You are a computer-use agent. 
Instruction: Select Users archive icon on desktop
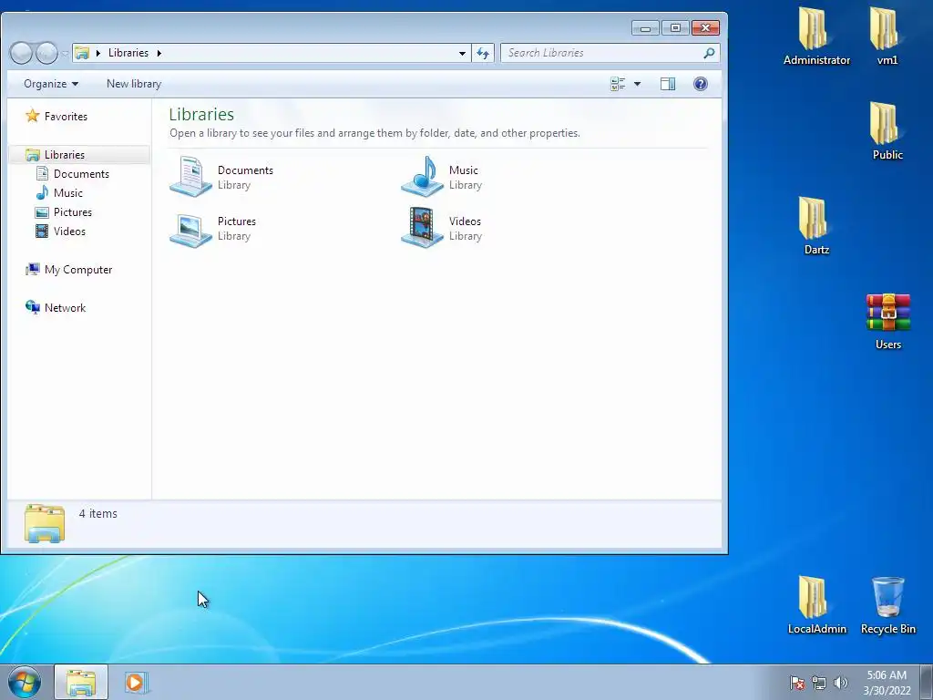click(x=887, y=320)
